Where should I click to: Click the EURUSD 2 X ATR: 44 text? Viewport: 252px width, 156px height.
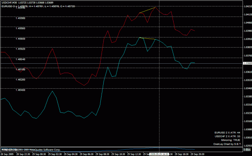(227, 133)
